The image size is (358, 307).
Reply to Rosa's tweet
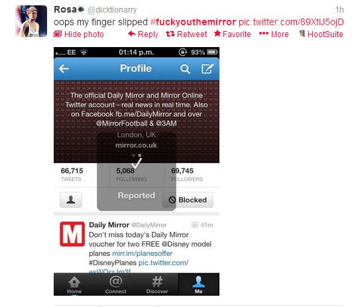[143, 34]
